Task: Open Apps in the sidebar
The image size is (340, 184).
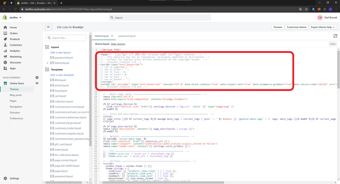Action: [x=13, y=68]
